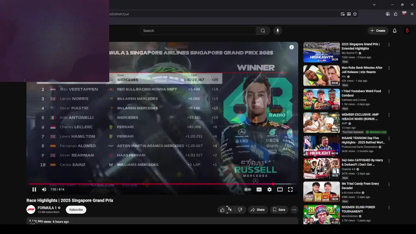Expand the tab list dropdown chevron
416x234 pixels.
click(374, 5)
